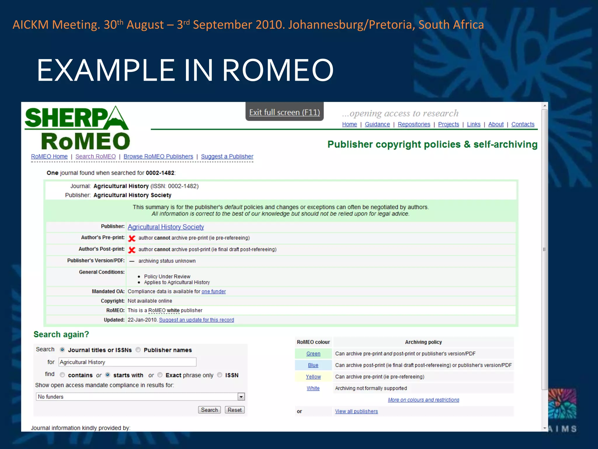
Task: Open Browse RoMEO Publishers navigation link
Action: [158, 156]
